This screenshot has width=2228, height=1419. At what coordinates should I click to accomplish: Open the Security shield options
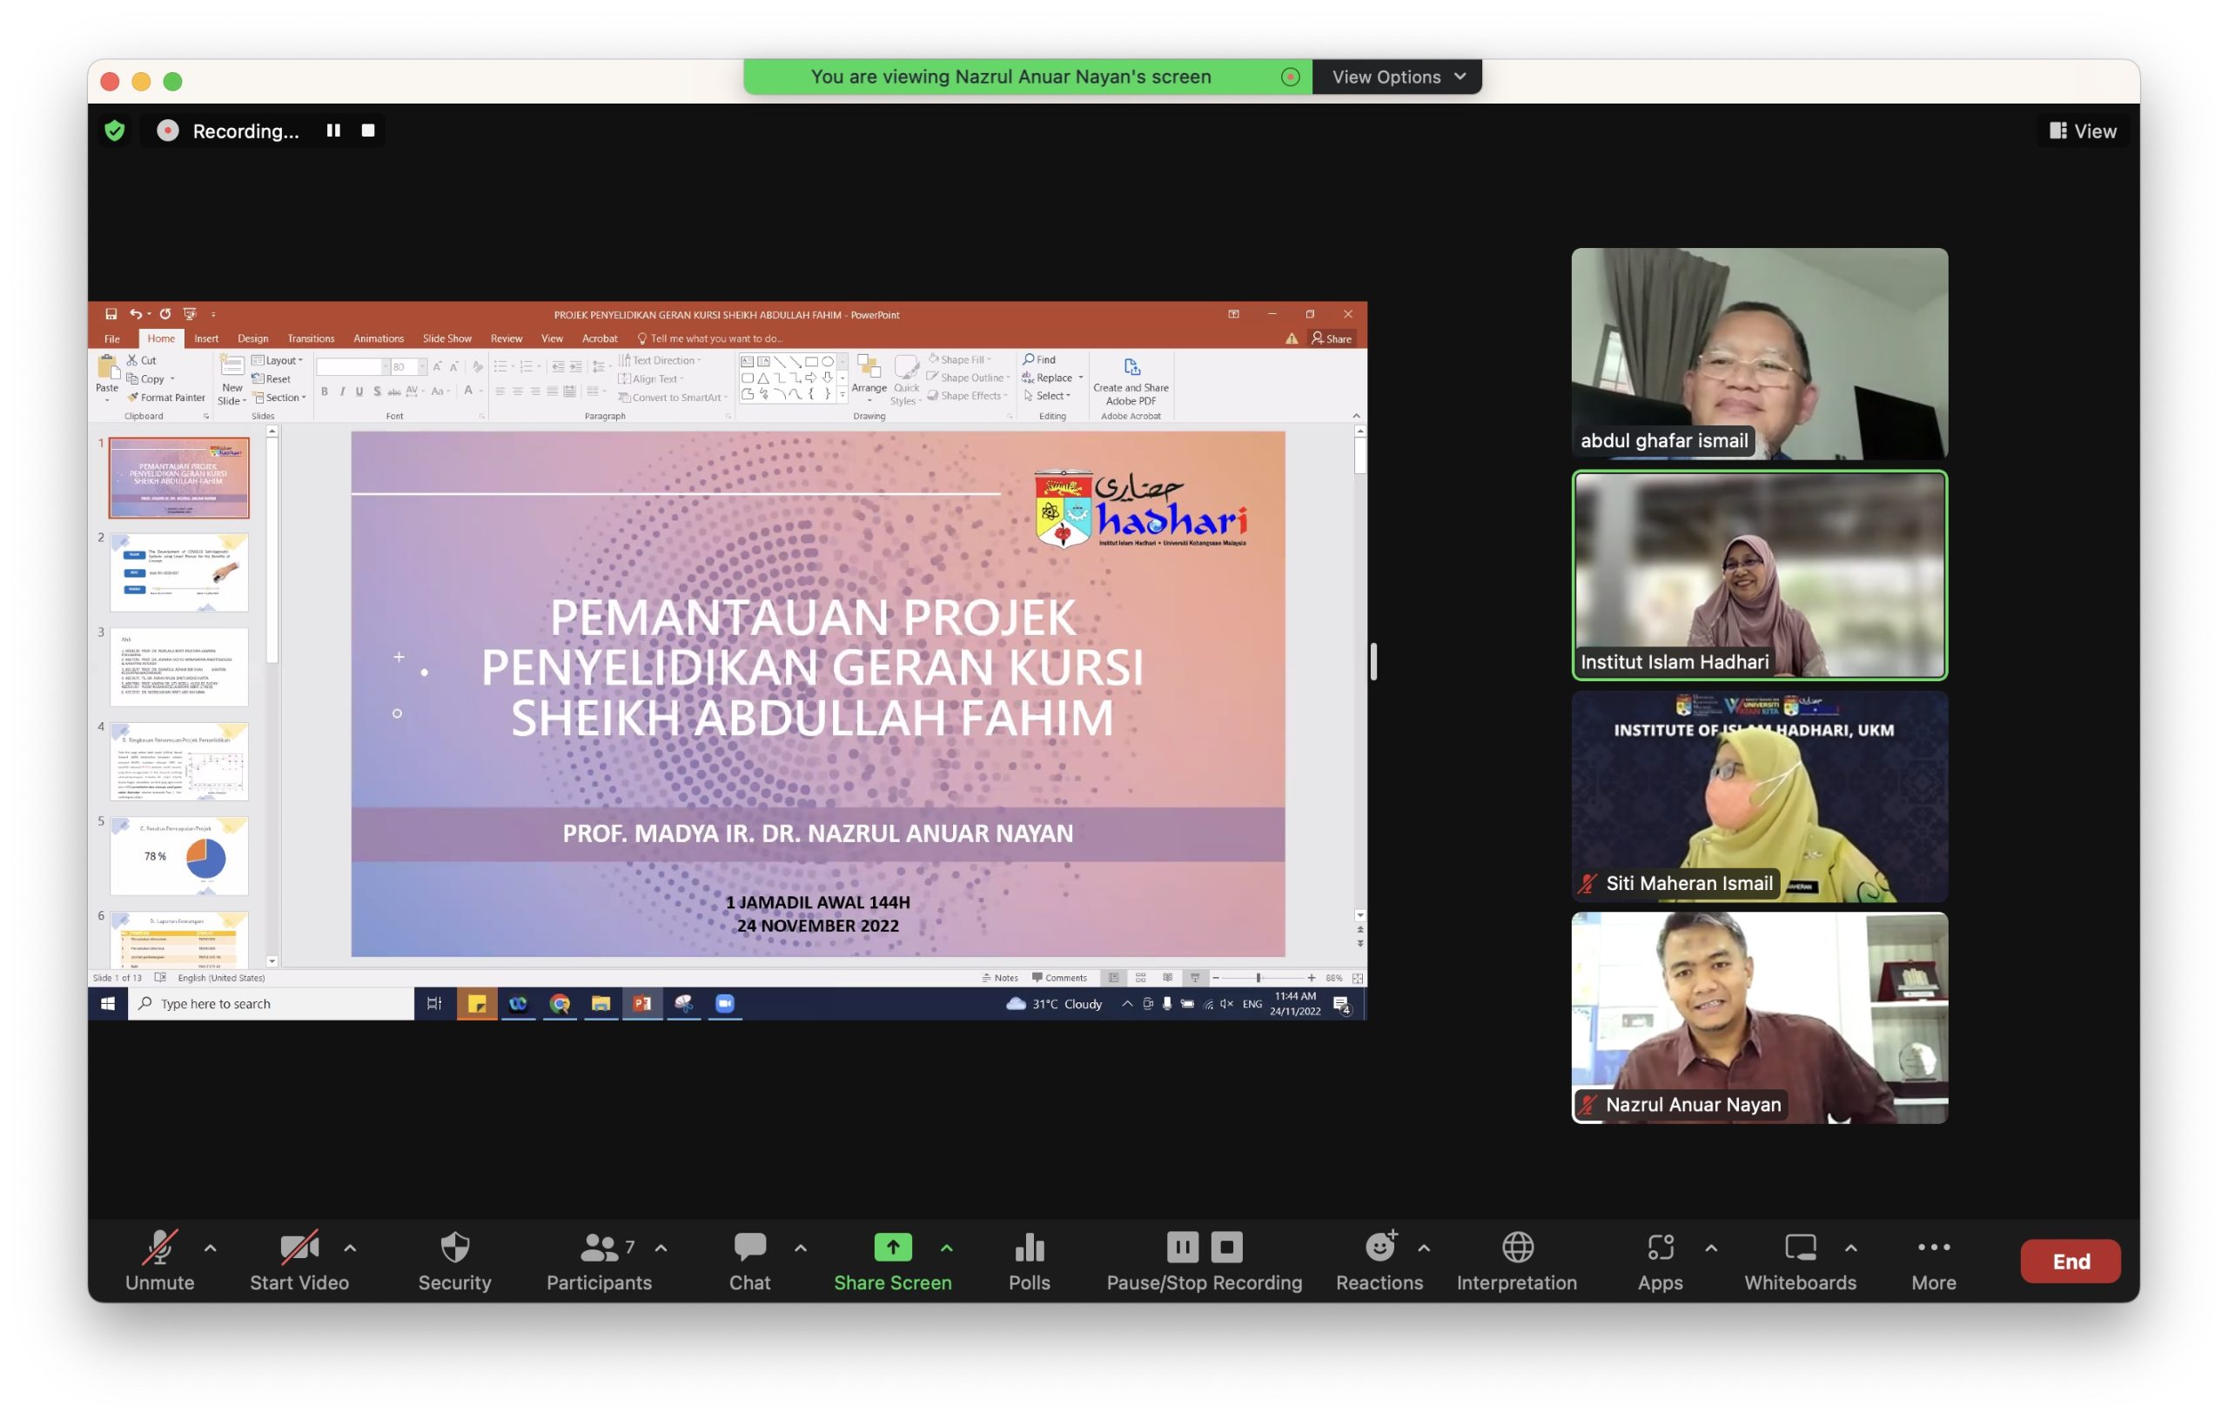[454, 1259]
